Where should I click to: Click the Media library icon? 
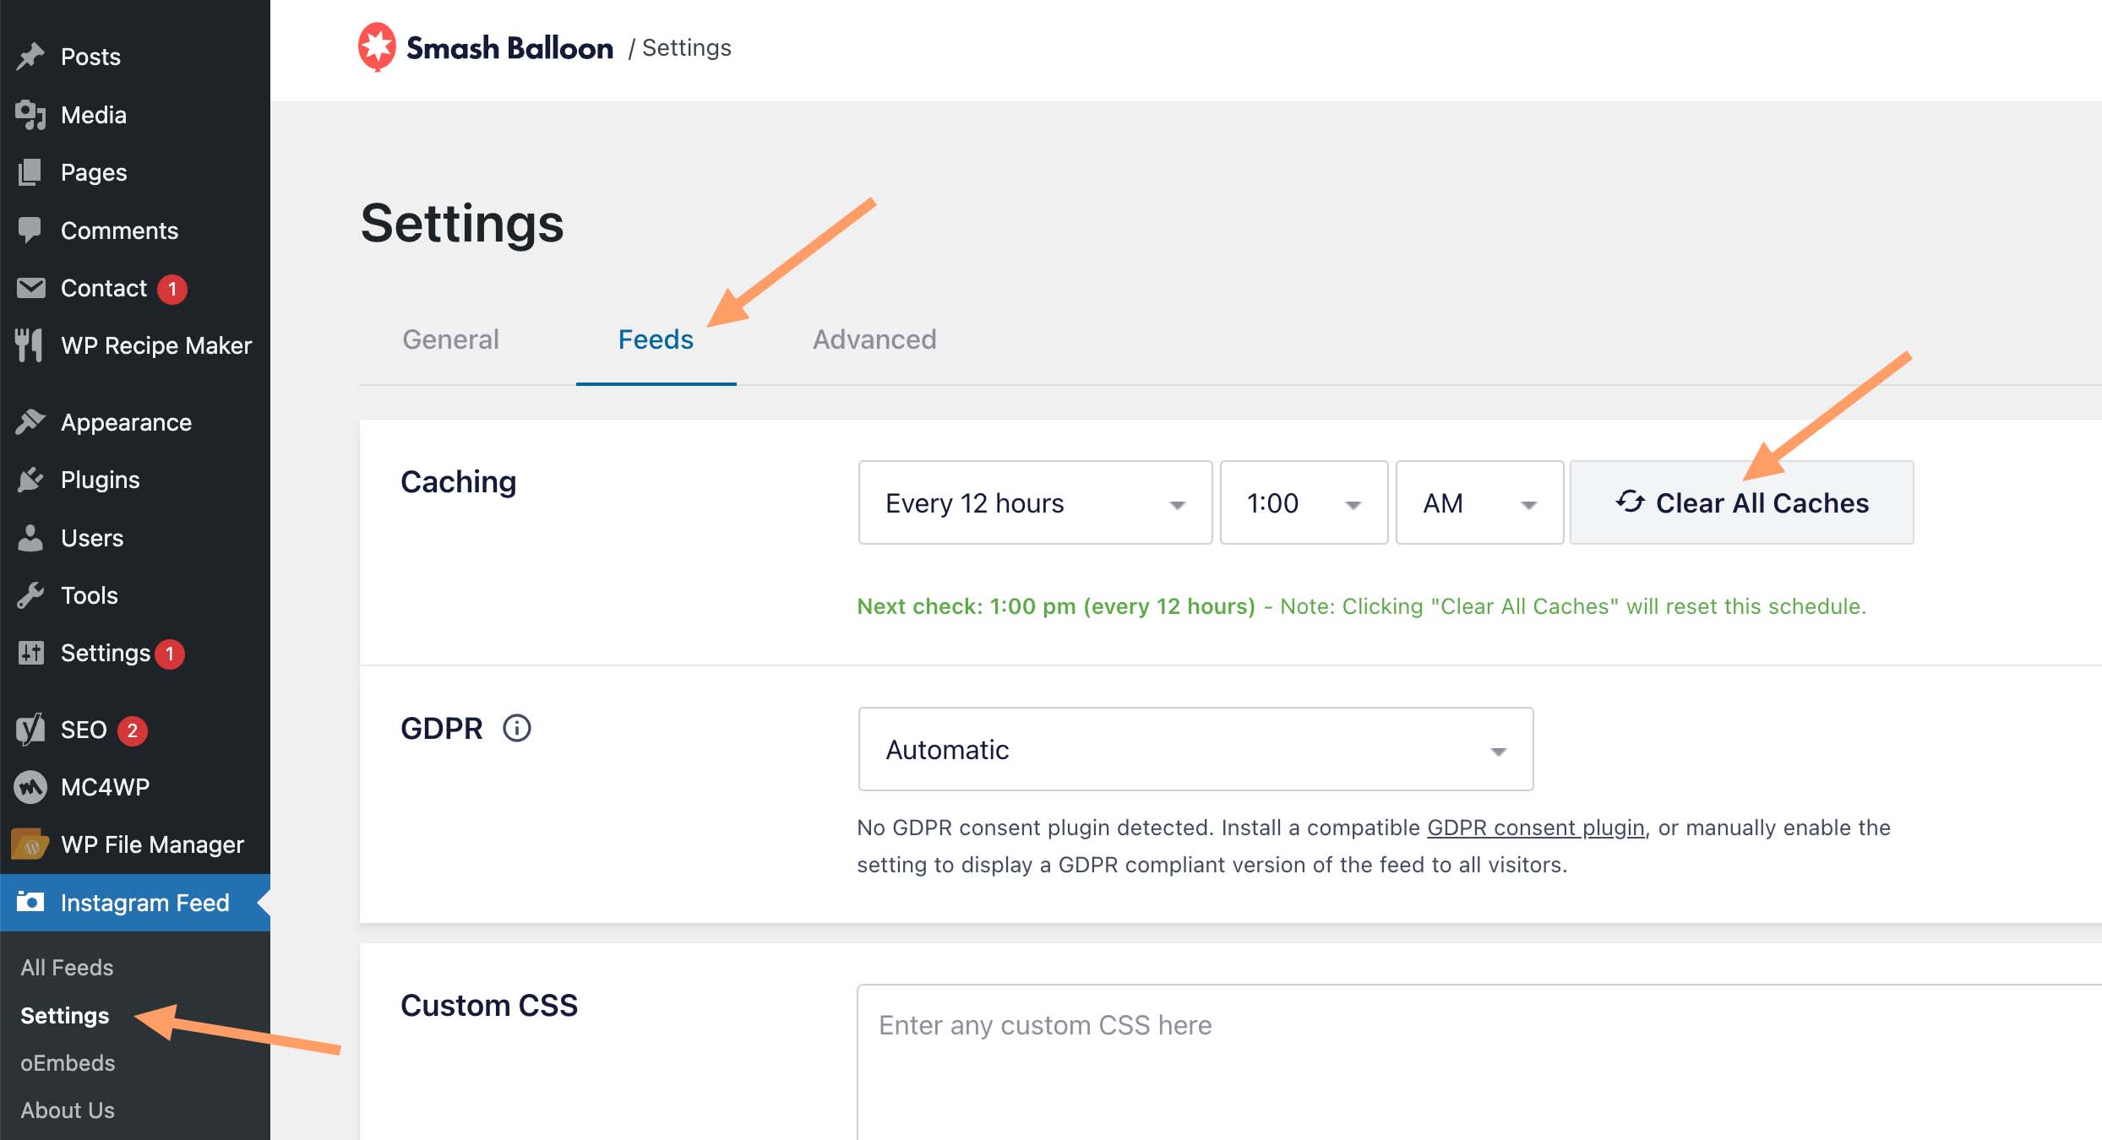click(x=30, y=115)
